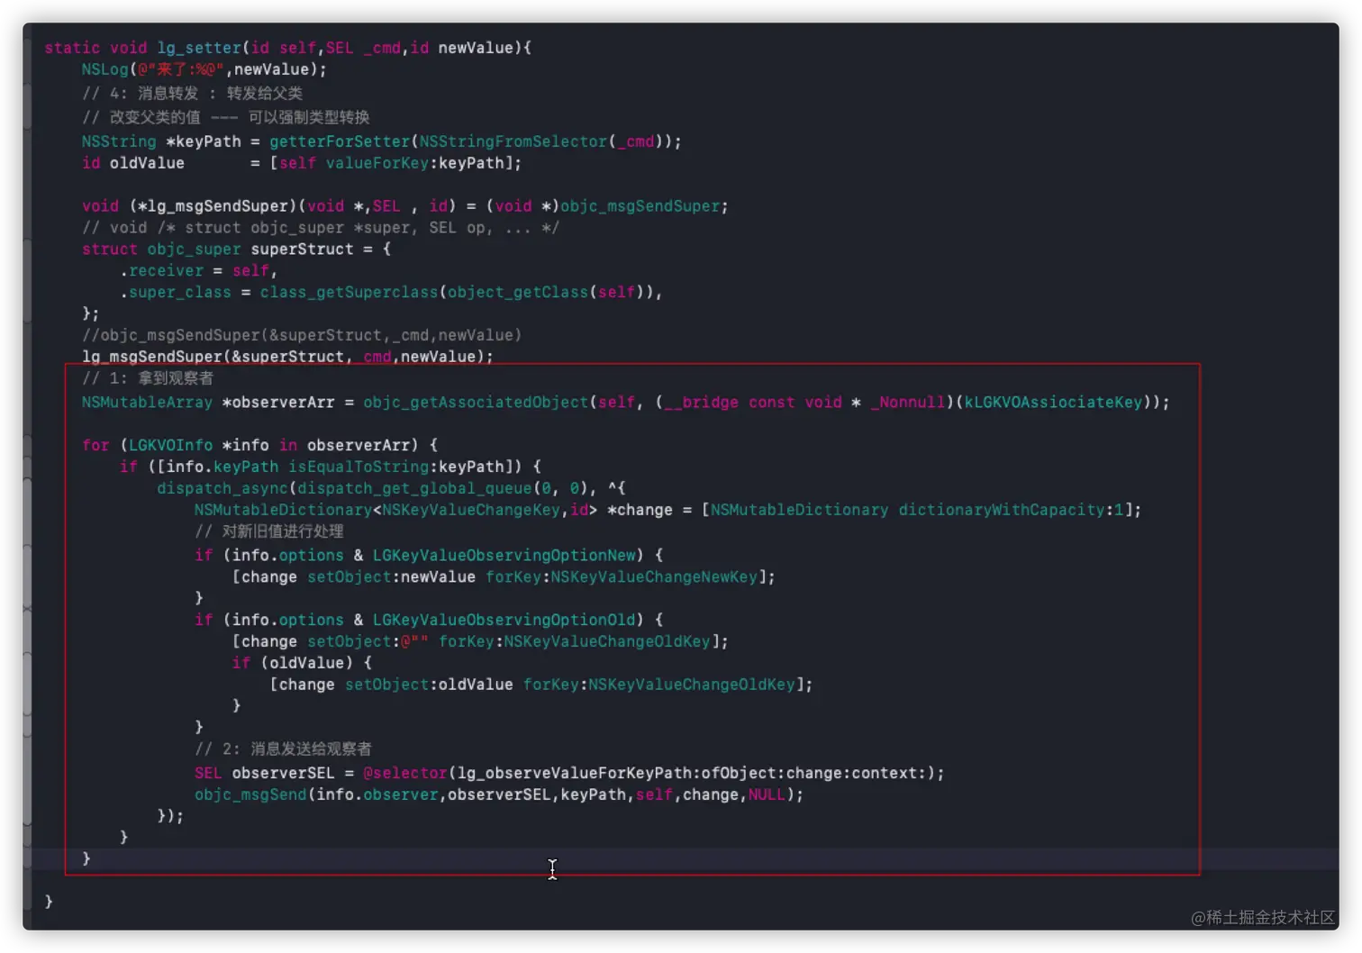Image resolution: width=1362 pixels, height=953 pixels.
Task: Click object_getClass inside class_getSuperclass
Action: pos(518,293)
